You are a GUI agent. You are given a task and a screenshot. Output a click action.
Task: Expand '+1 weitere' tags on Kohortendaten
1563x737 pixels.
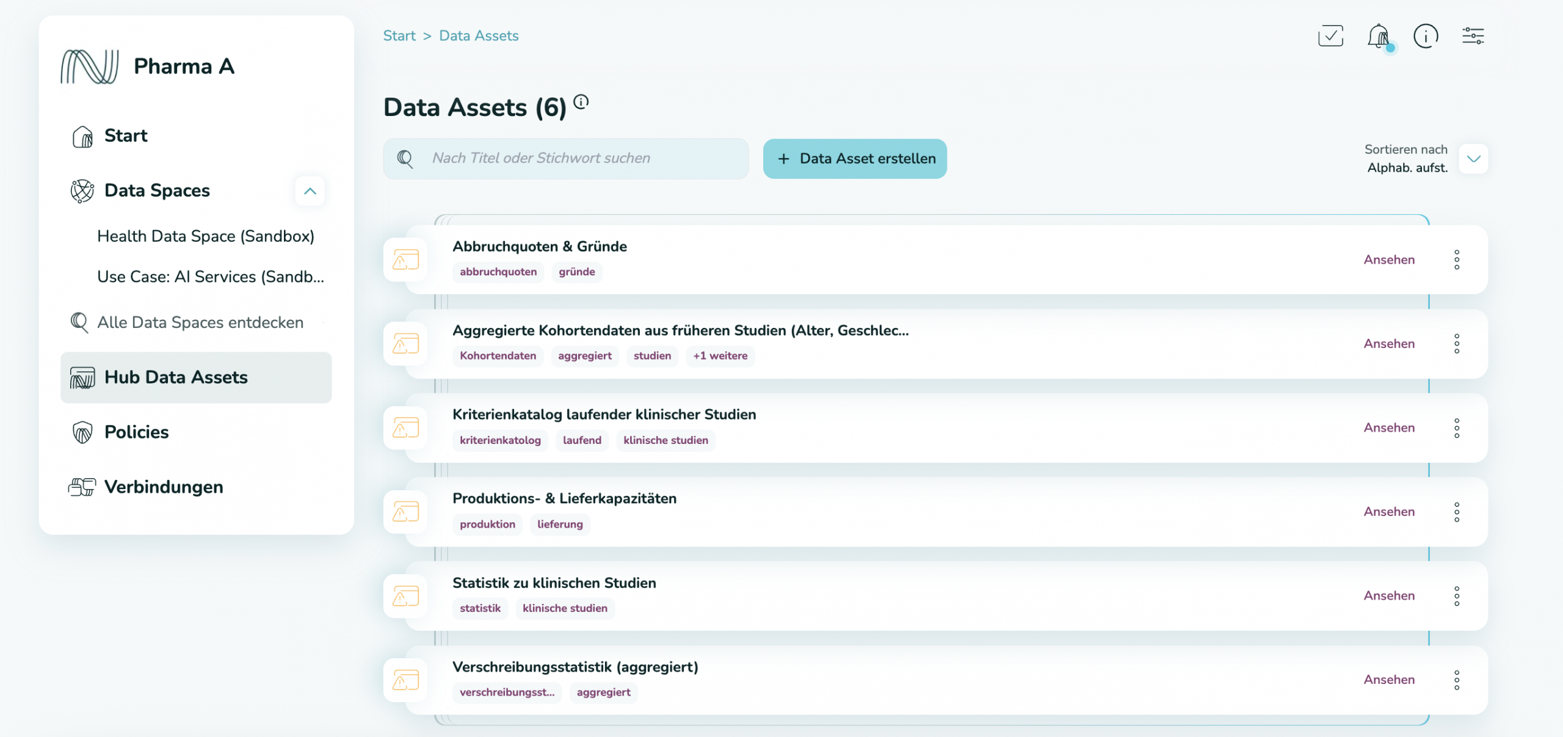coord(720,356)
